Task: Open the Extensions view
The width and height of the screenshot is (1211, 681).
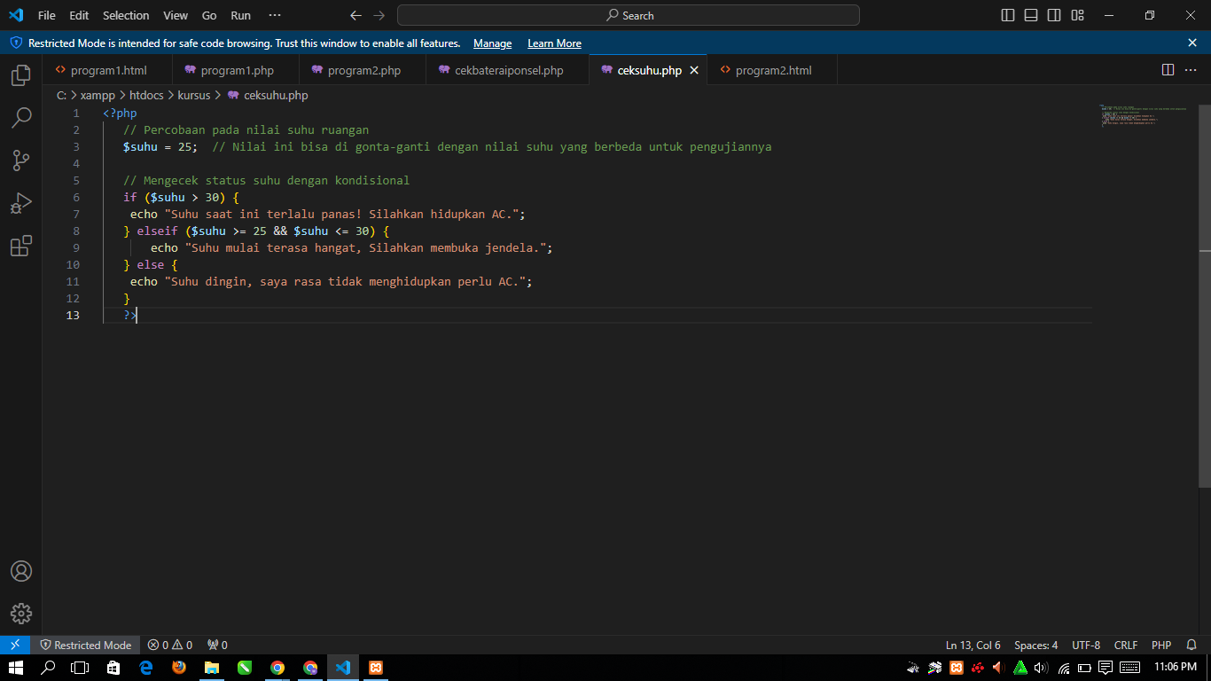Action: 21,246
